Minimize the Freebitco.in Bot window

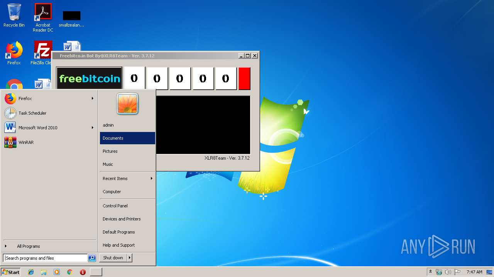point(241,56)
